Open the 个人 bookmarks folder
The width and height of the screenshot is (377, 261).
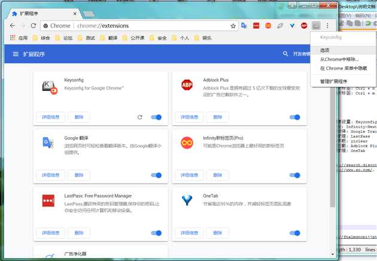coord(181,38)
